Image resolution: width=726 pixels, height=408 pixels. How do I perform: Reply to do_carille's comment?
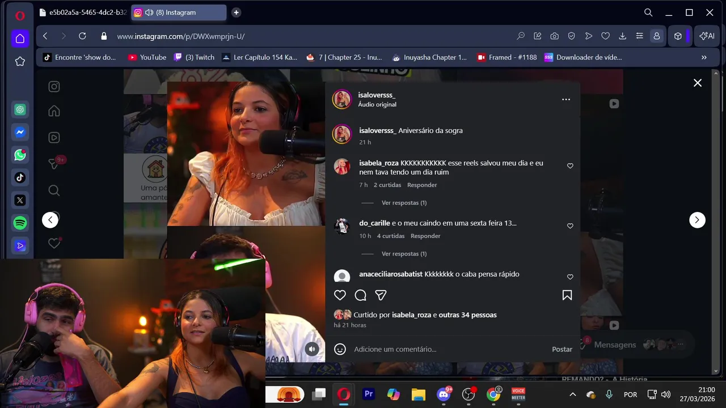click(425, 236)
